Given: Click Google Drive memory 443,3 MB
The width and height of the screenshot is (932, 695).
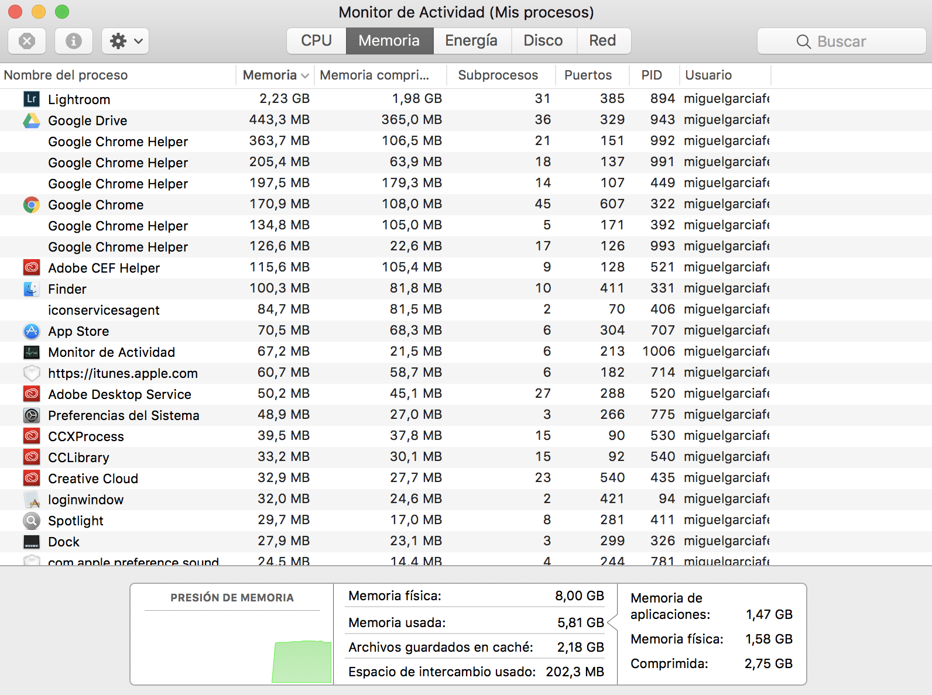Looking at the screenshot, I should (x=279, y=120).
